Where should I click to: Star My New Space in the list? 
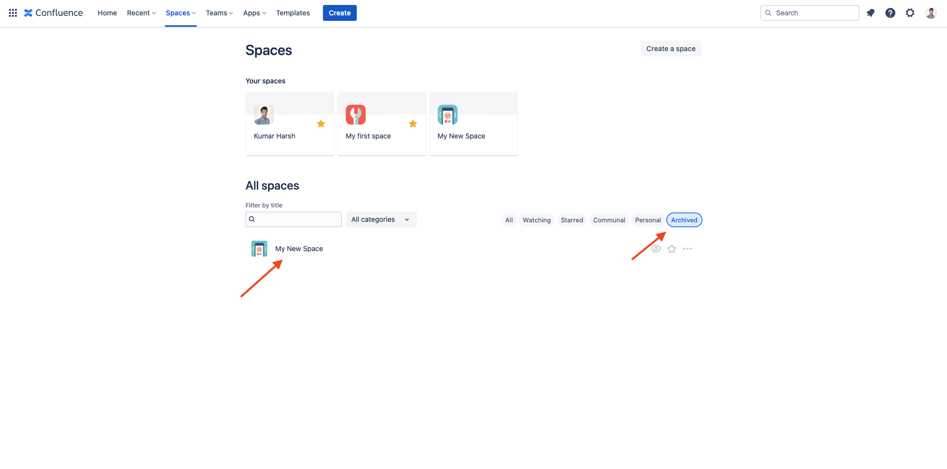pos(672,249)
